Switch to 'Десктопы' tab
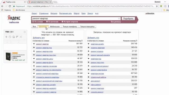 [x=43, y=27]
